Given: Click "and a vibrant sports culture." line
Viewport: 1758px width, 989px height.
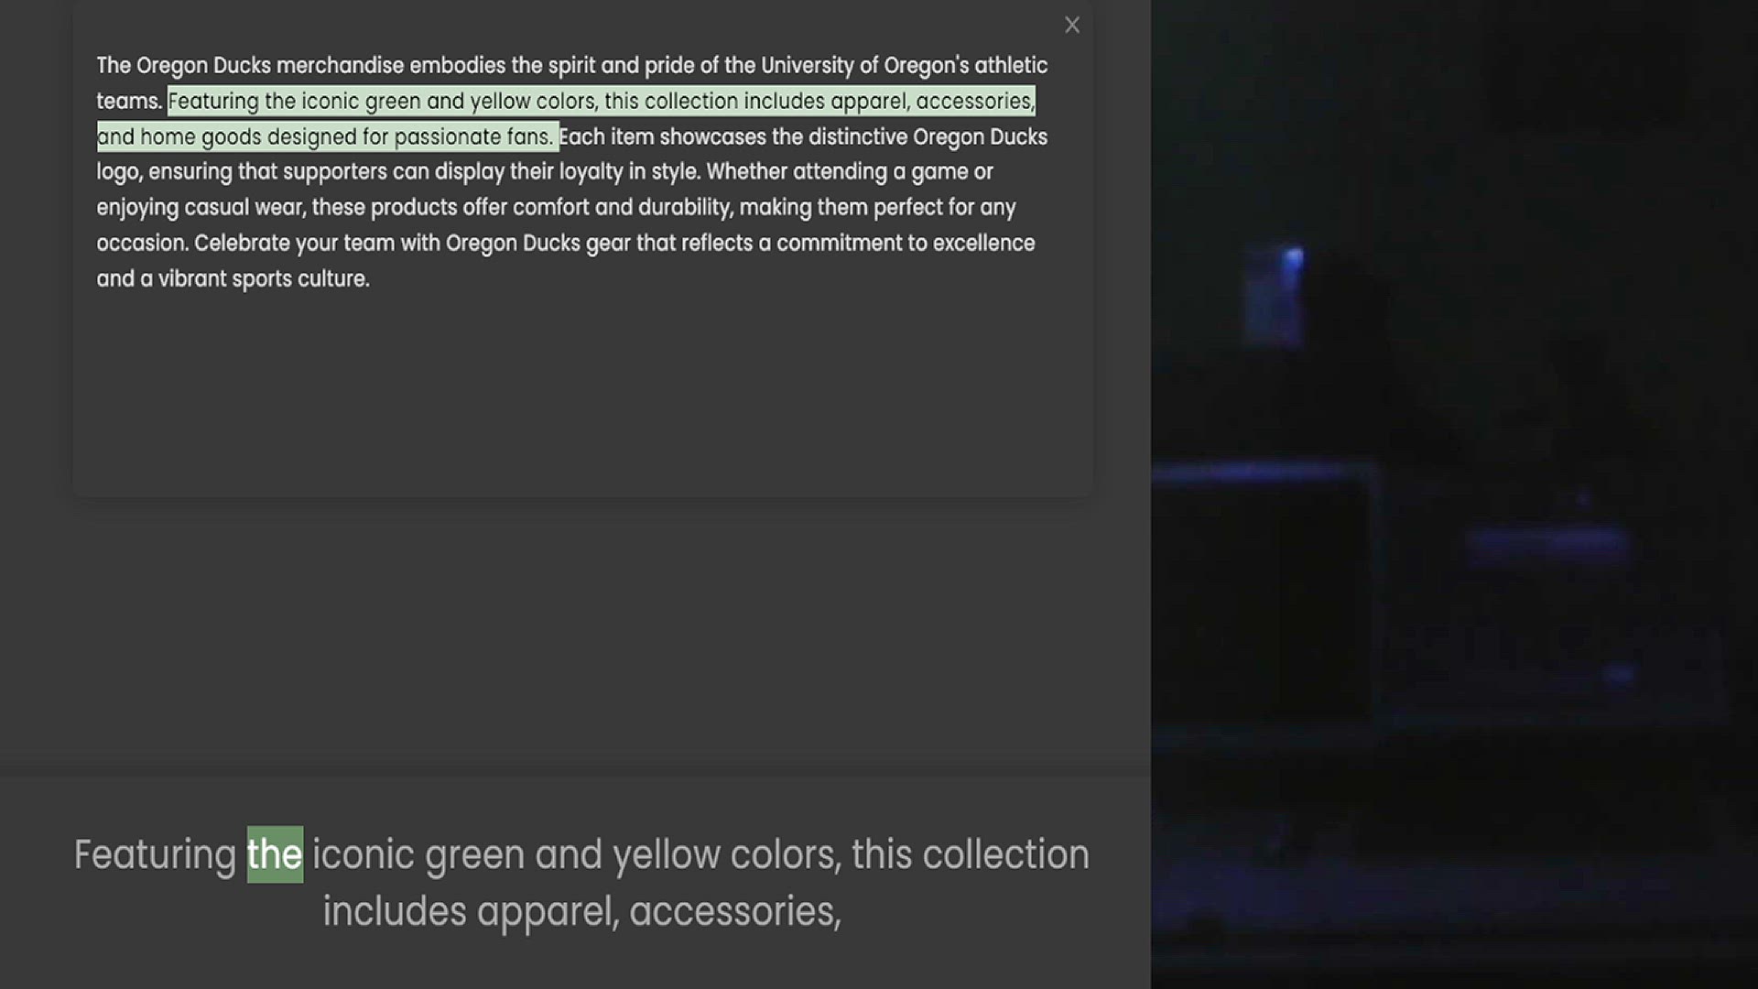Looking at the screenshot, I should (x=233, y=278).
